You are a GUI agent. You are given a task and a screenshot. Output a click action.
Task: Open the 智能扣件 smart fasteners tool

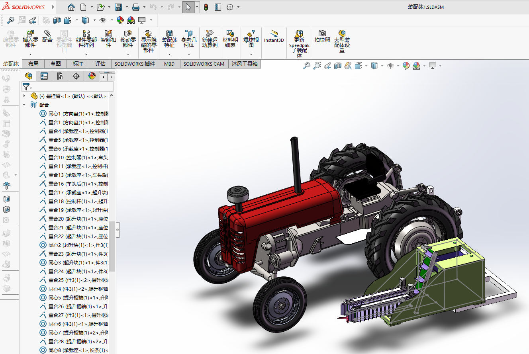108,38
